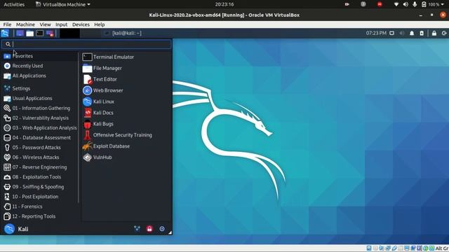Screen dimensions: 449x252
Task: Click the host volume speaker icon
Action: coord(406,4)
